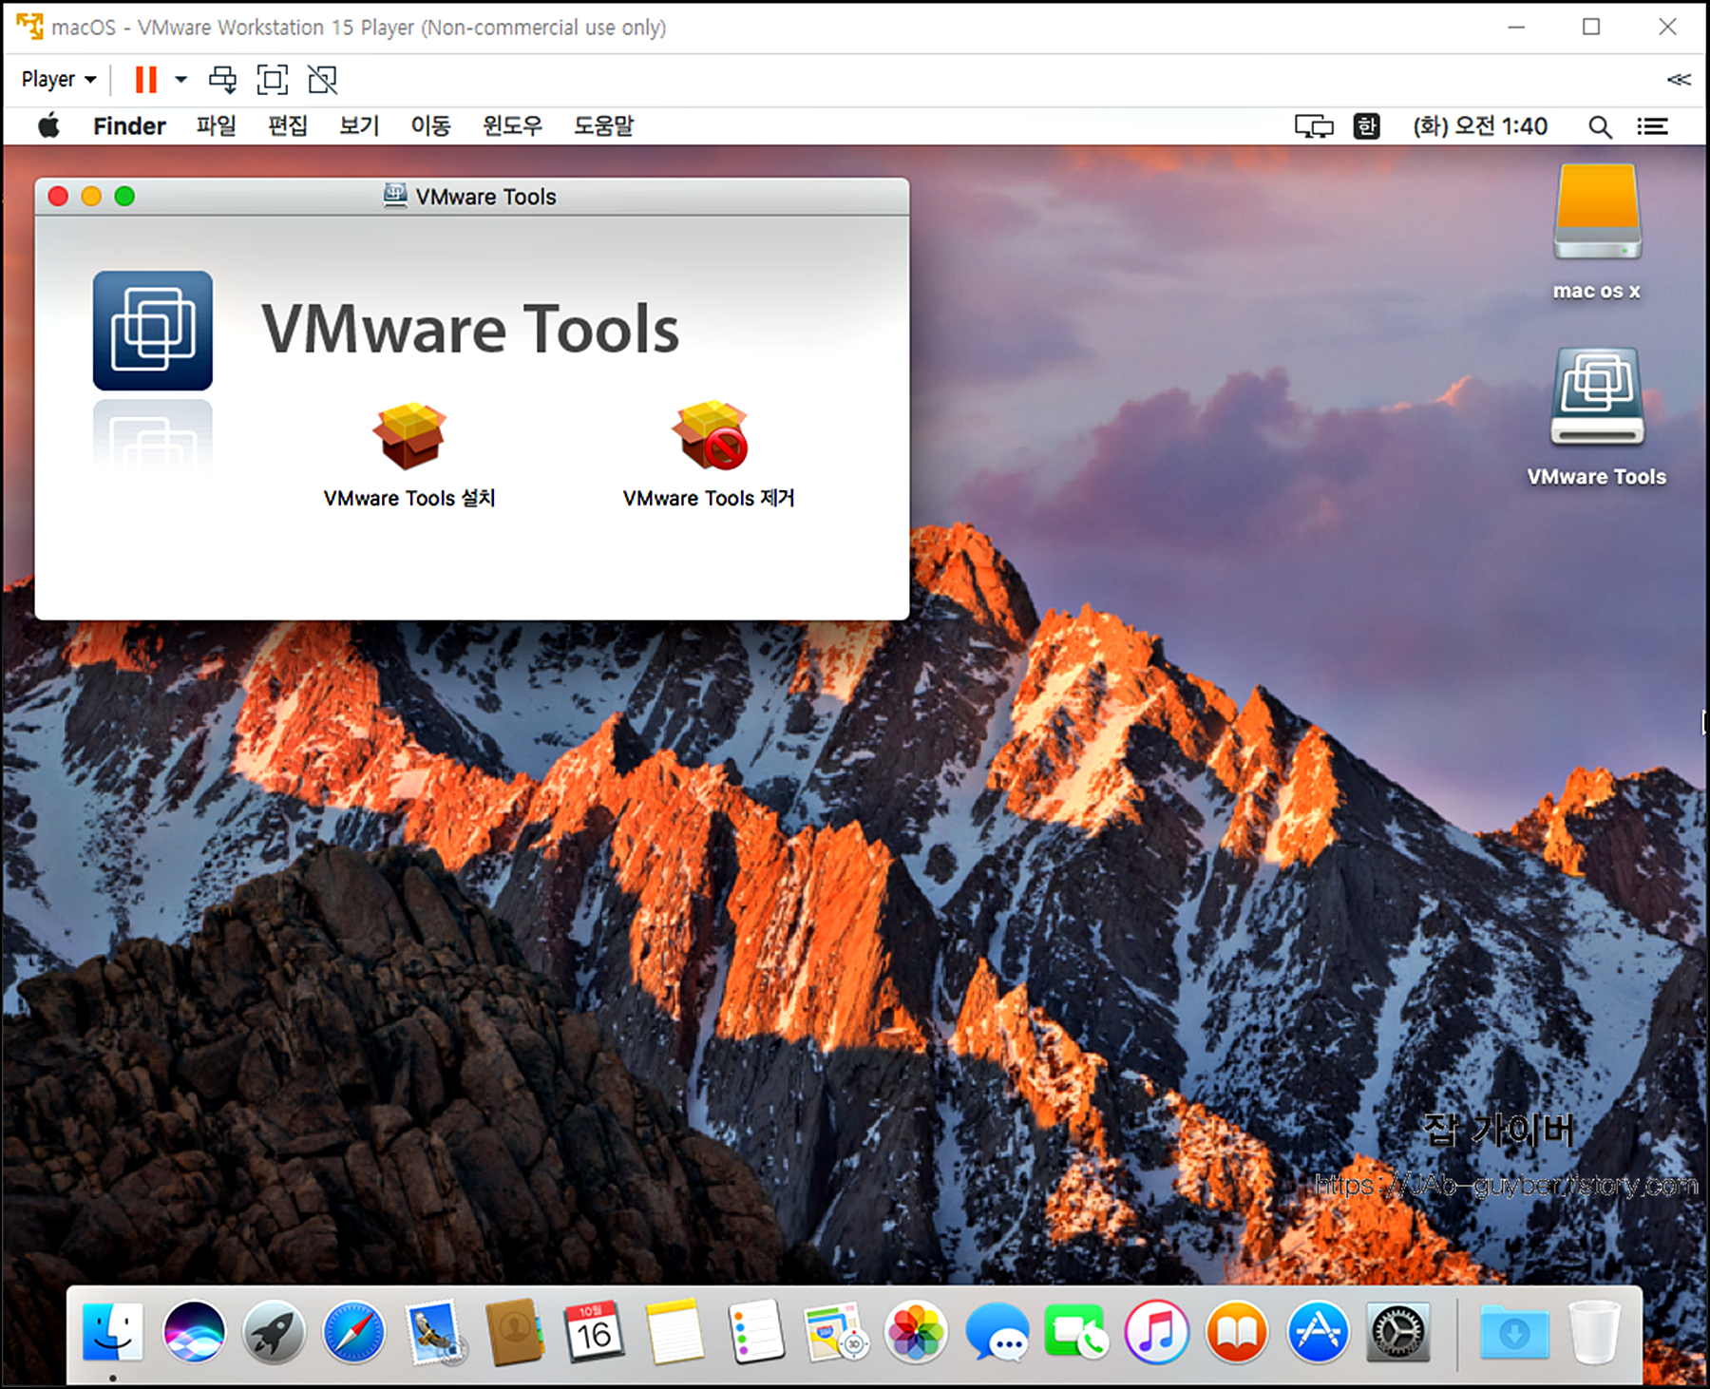Open the VMware Tools disk on desktop
Viewport: 1710px width, 1389px height.
coord(1598,397)
